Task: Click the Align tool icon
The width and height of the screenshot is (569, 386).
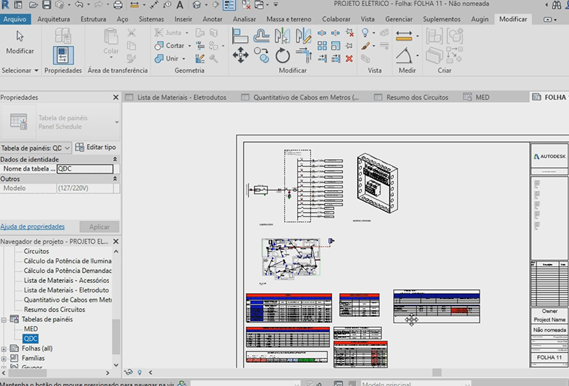Action: pos(240,36)
